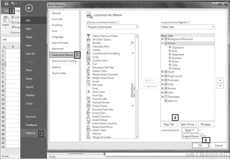Select the Copy command icon in list
230x159 pixels.
coord(89,57)
